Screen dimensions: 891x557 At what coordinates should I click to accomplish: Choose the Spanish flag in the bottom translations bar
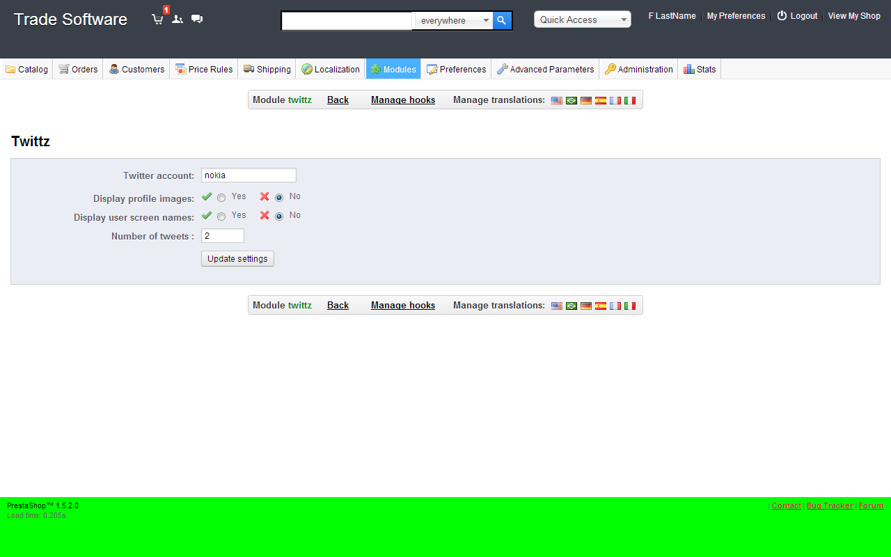[601, 306]
